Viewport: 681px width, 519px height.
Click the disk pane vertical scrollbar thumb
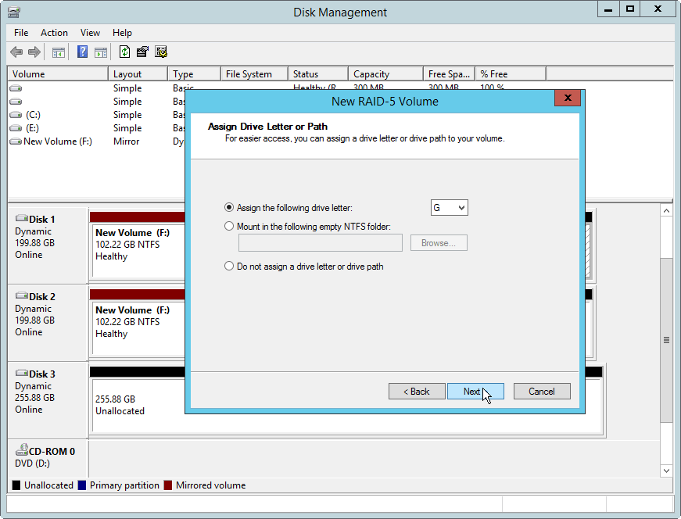coord(666,340)
